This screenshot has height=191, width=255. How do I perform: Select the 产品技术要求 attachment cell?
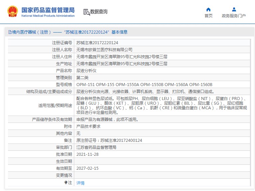point(88,127)
